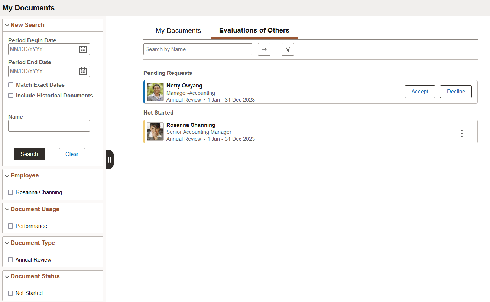The width and height of the screenshot is (490, 302).
Task: Select the Evaluations of Others tab
Action: (x=254, y=31)
